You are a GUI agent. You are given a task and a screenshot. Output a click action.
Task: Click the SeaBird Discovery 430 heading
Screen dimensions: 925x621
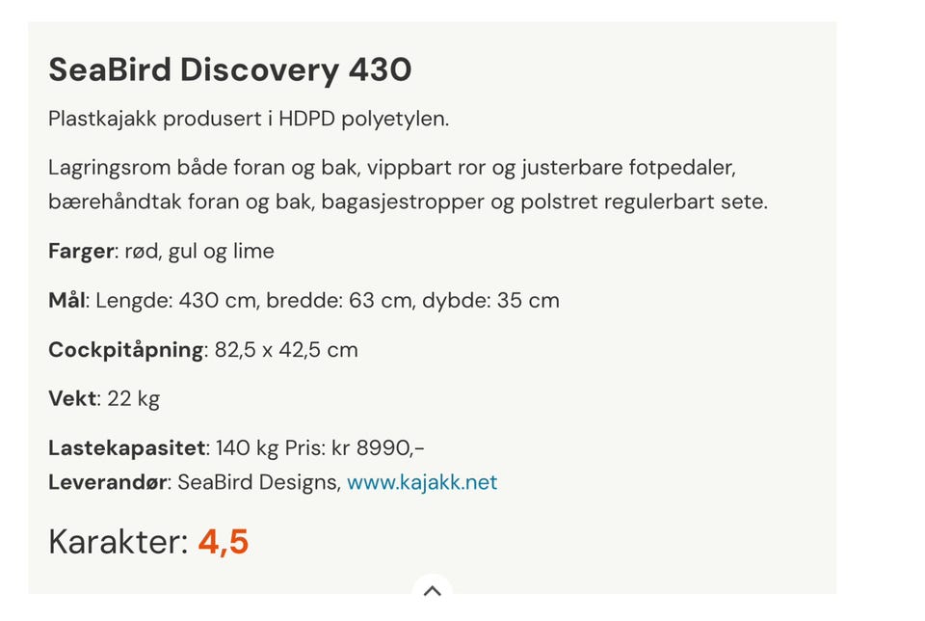click(x=230, y=69)
